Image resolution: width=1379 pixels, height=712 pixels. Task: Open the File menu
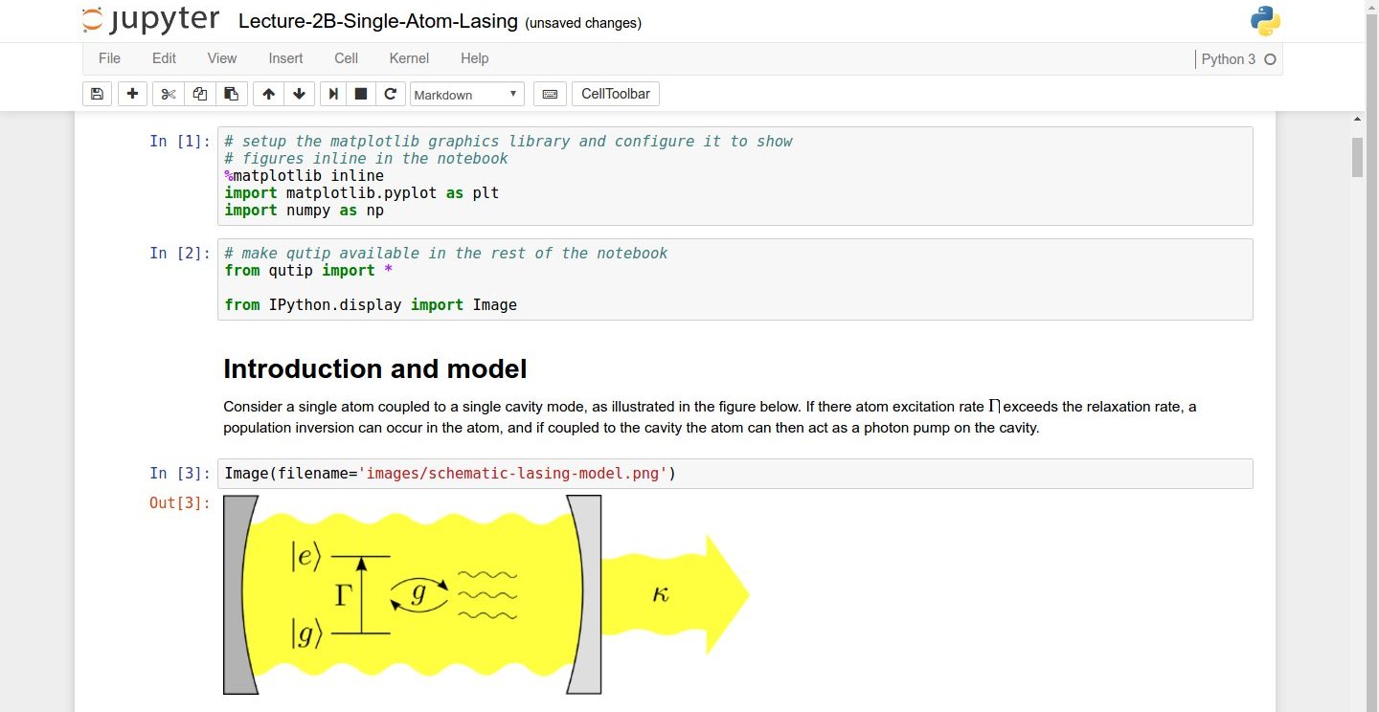109,58
